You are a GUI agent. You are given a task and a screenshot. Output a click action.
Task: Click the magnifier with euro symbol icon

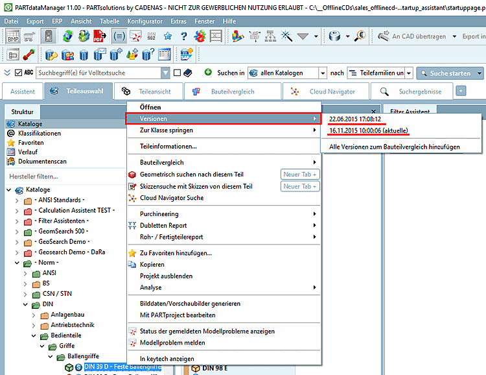coord(360,36)
